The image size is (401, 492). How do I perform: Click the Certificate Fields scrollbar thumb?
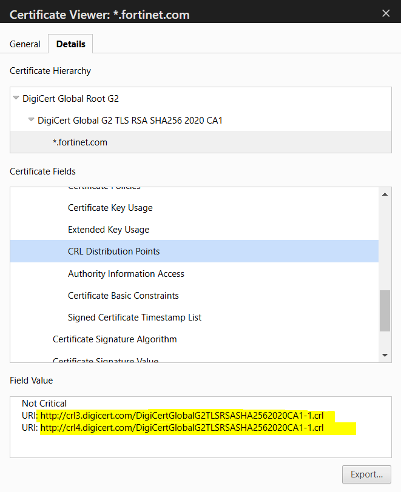click(385, 310)
